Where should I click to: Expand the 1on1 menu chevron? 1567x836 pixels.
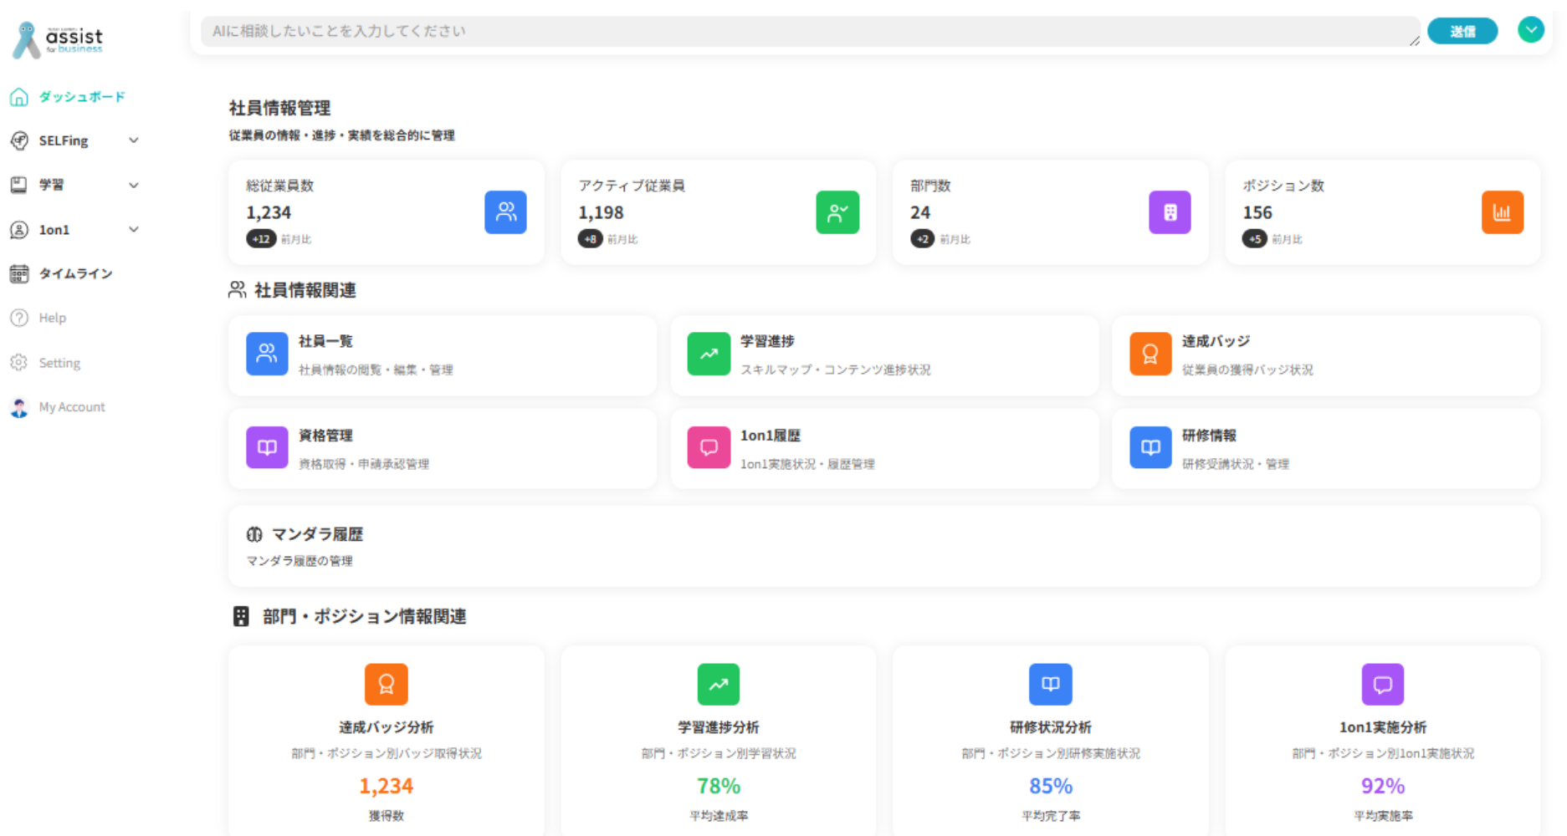134,229
